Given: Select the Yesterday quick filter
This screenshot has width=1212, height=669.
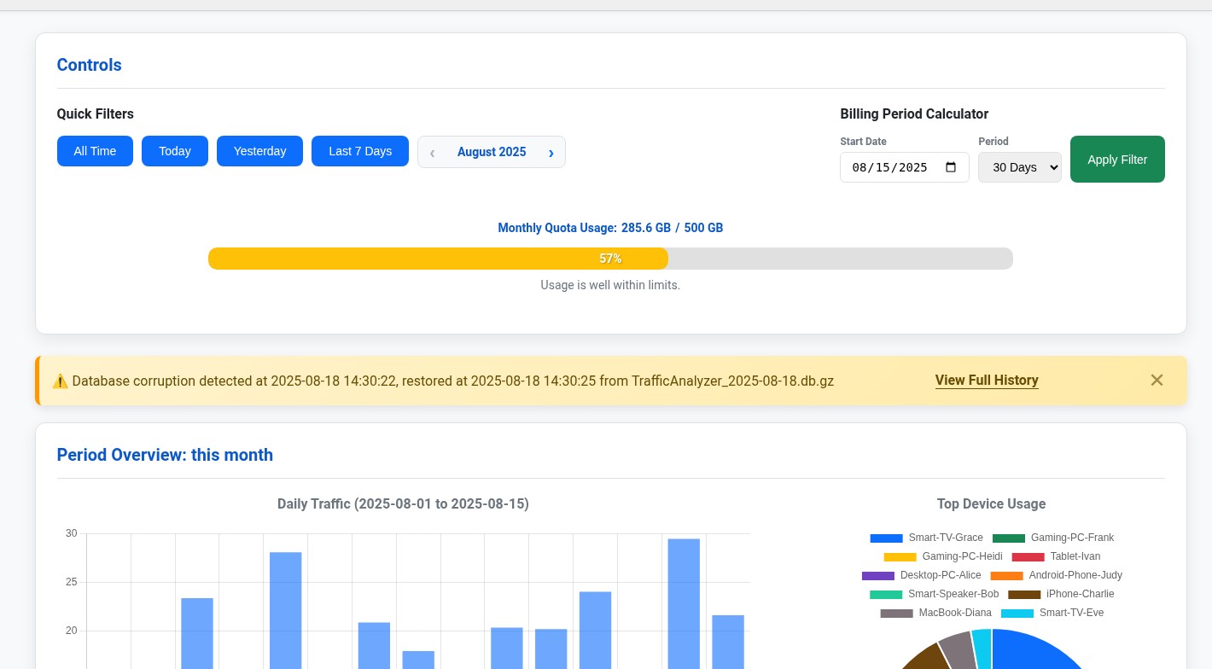Looking at the screenshot, I should click(259, 151).
